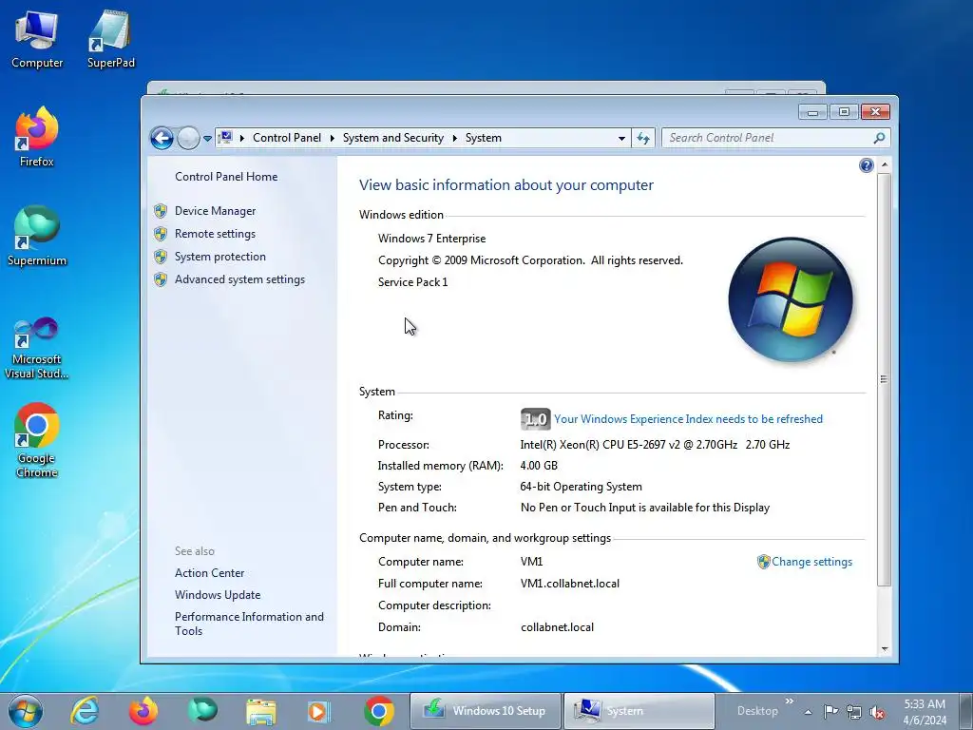
Task: Click the shield icon beside Advanced system settings
Action: pyautogui.click(x=161, y=279)
